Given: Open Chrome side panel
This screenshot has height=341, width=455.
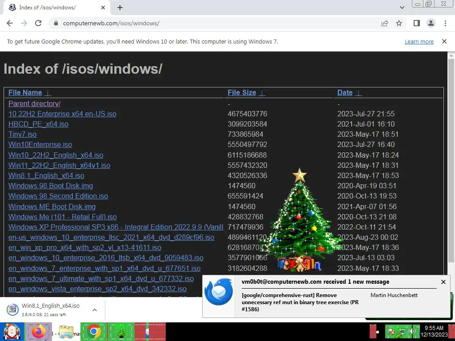Looking at the screenshot, I should (417, 23).
